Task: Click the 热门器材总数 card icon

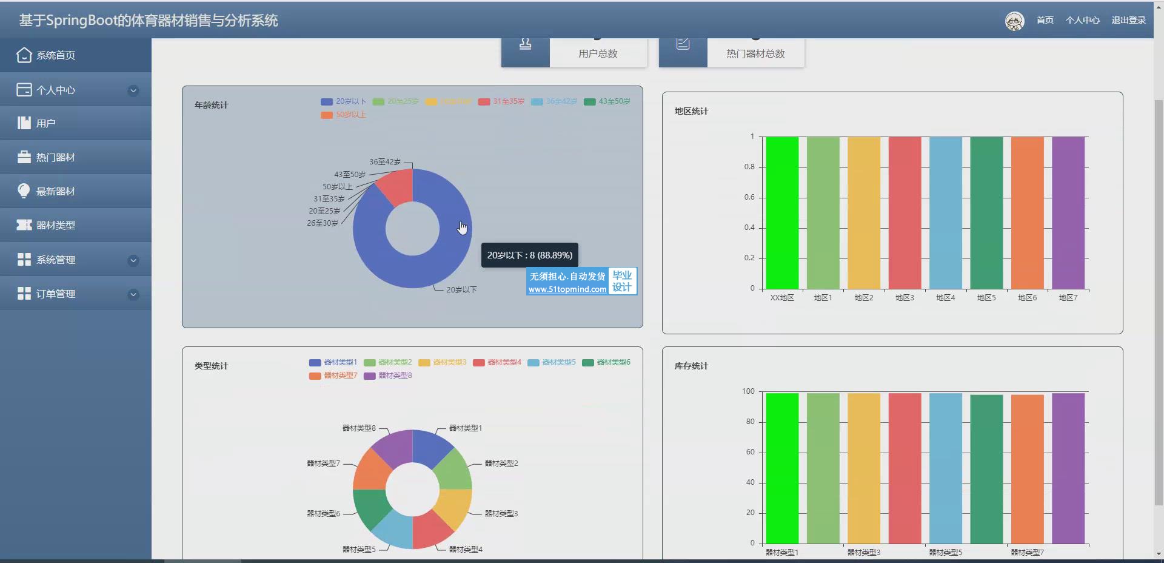Action: click(x=683, y=46)
